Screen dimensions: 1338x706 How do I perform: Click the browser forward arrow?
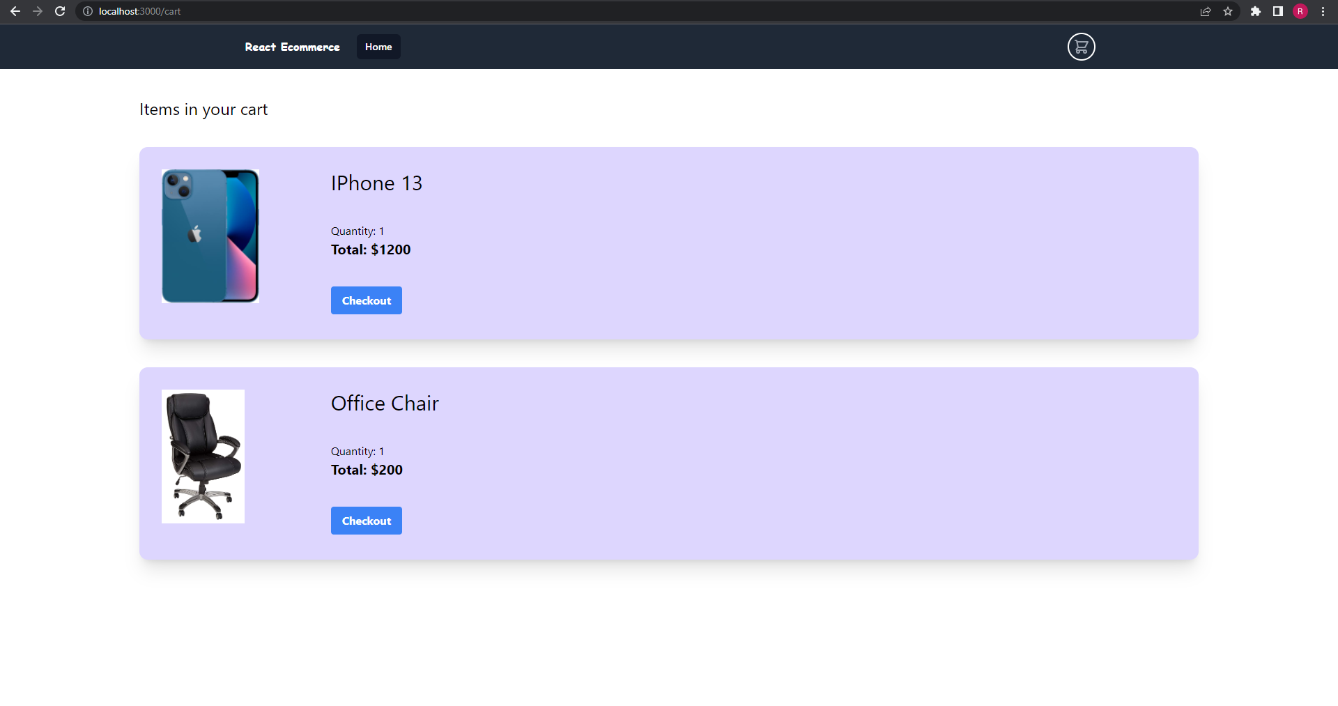(38, 11)
